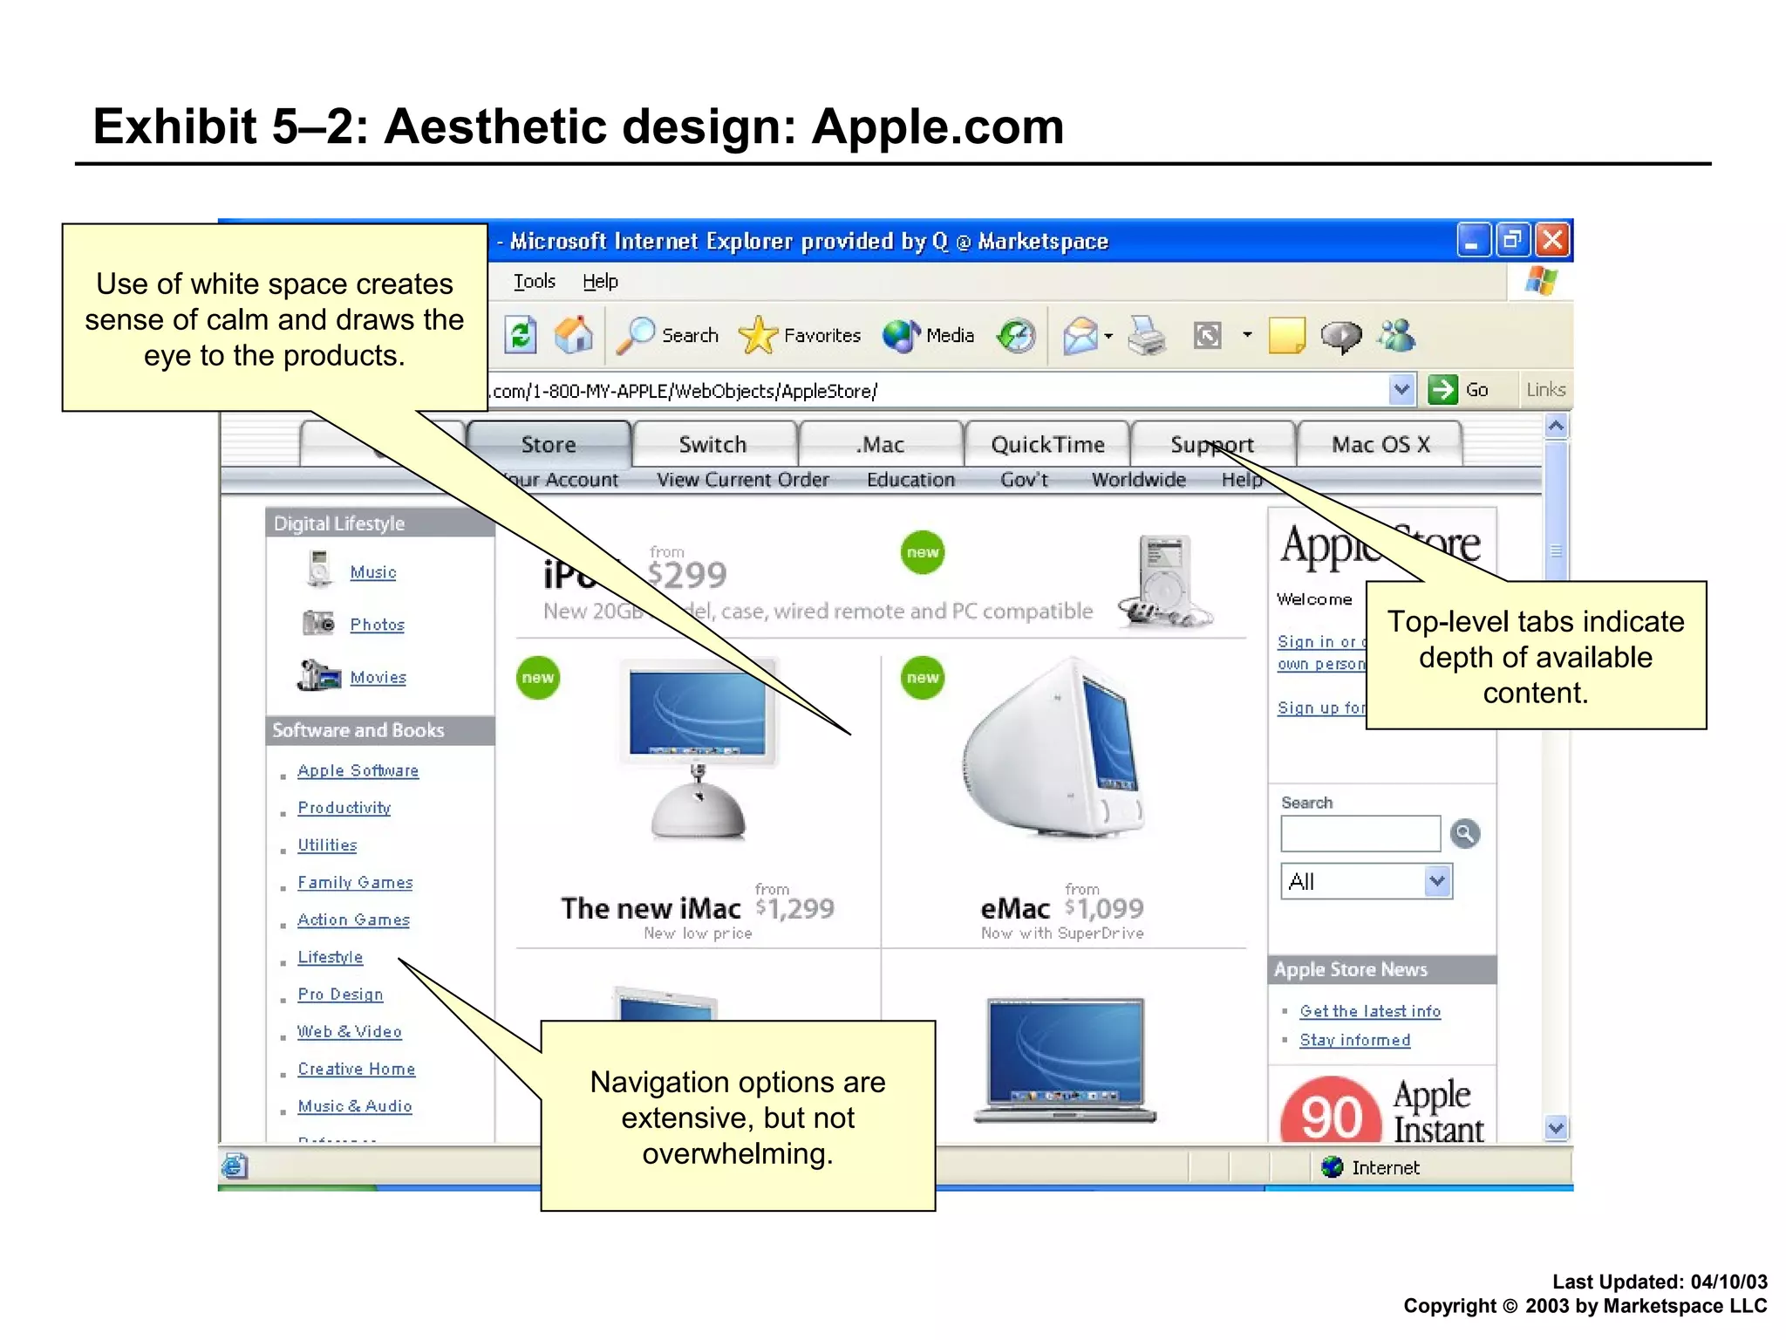
Task: Click the laptop product image
Action: click(x=1065, y=1060)
